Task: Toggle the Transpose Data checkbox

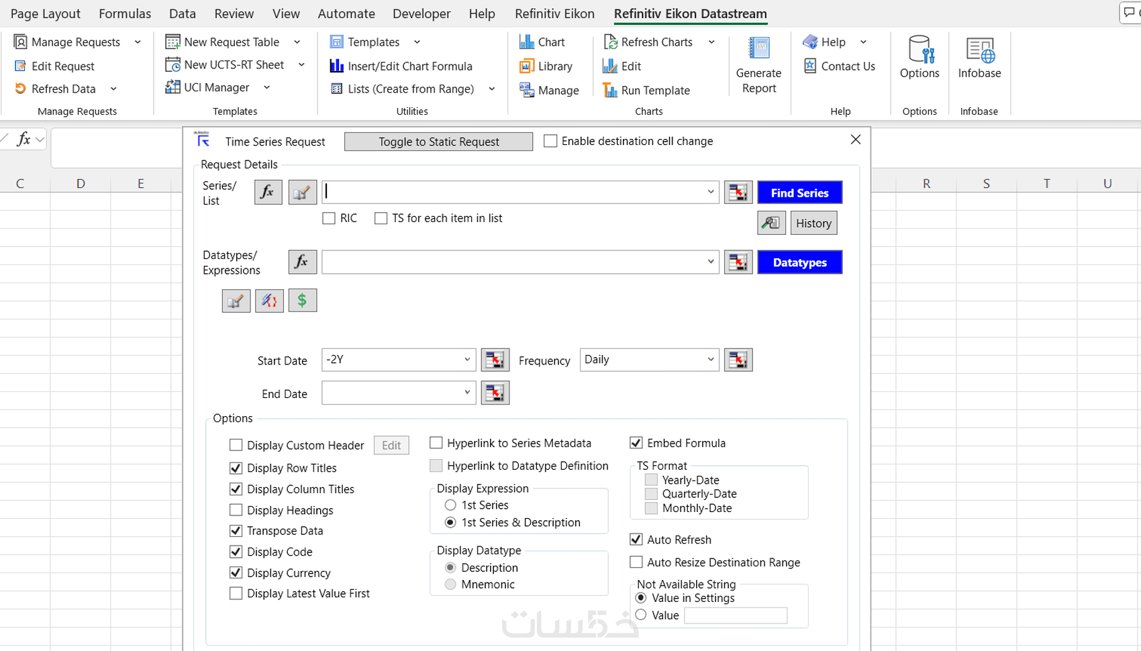Action: coord(236,531)
